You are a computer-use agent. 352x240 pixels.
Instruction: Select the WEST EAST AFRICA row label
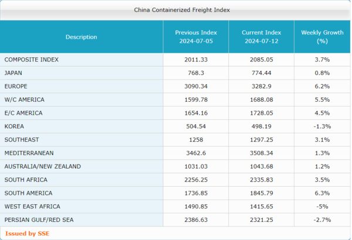32,207
